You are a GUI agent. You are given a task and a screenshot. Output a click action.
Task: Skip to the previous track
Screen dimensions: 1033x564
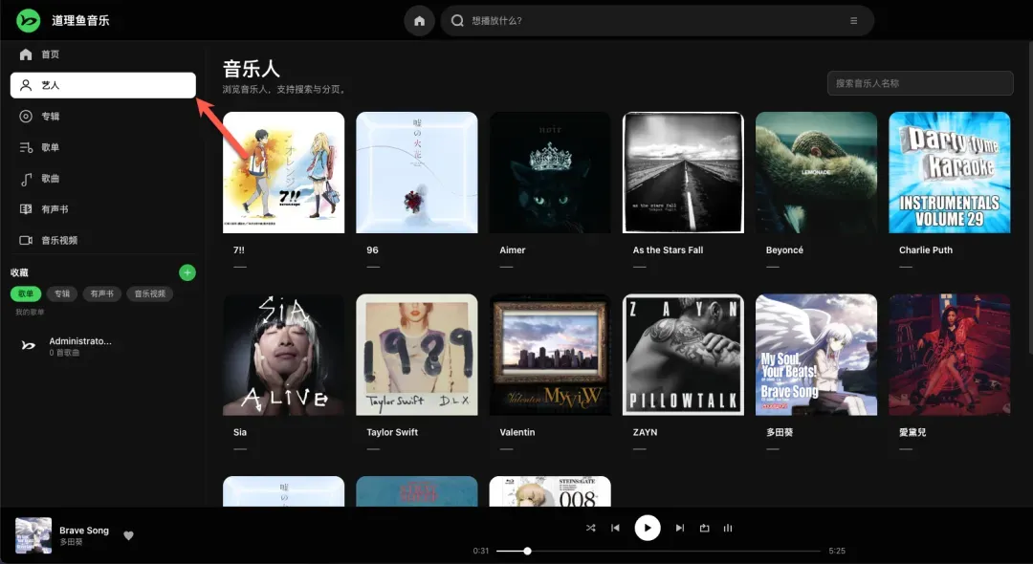616,528
